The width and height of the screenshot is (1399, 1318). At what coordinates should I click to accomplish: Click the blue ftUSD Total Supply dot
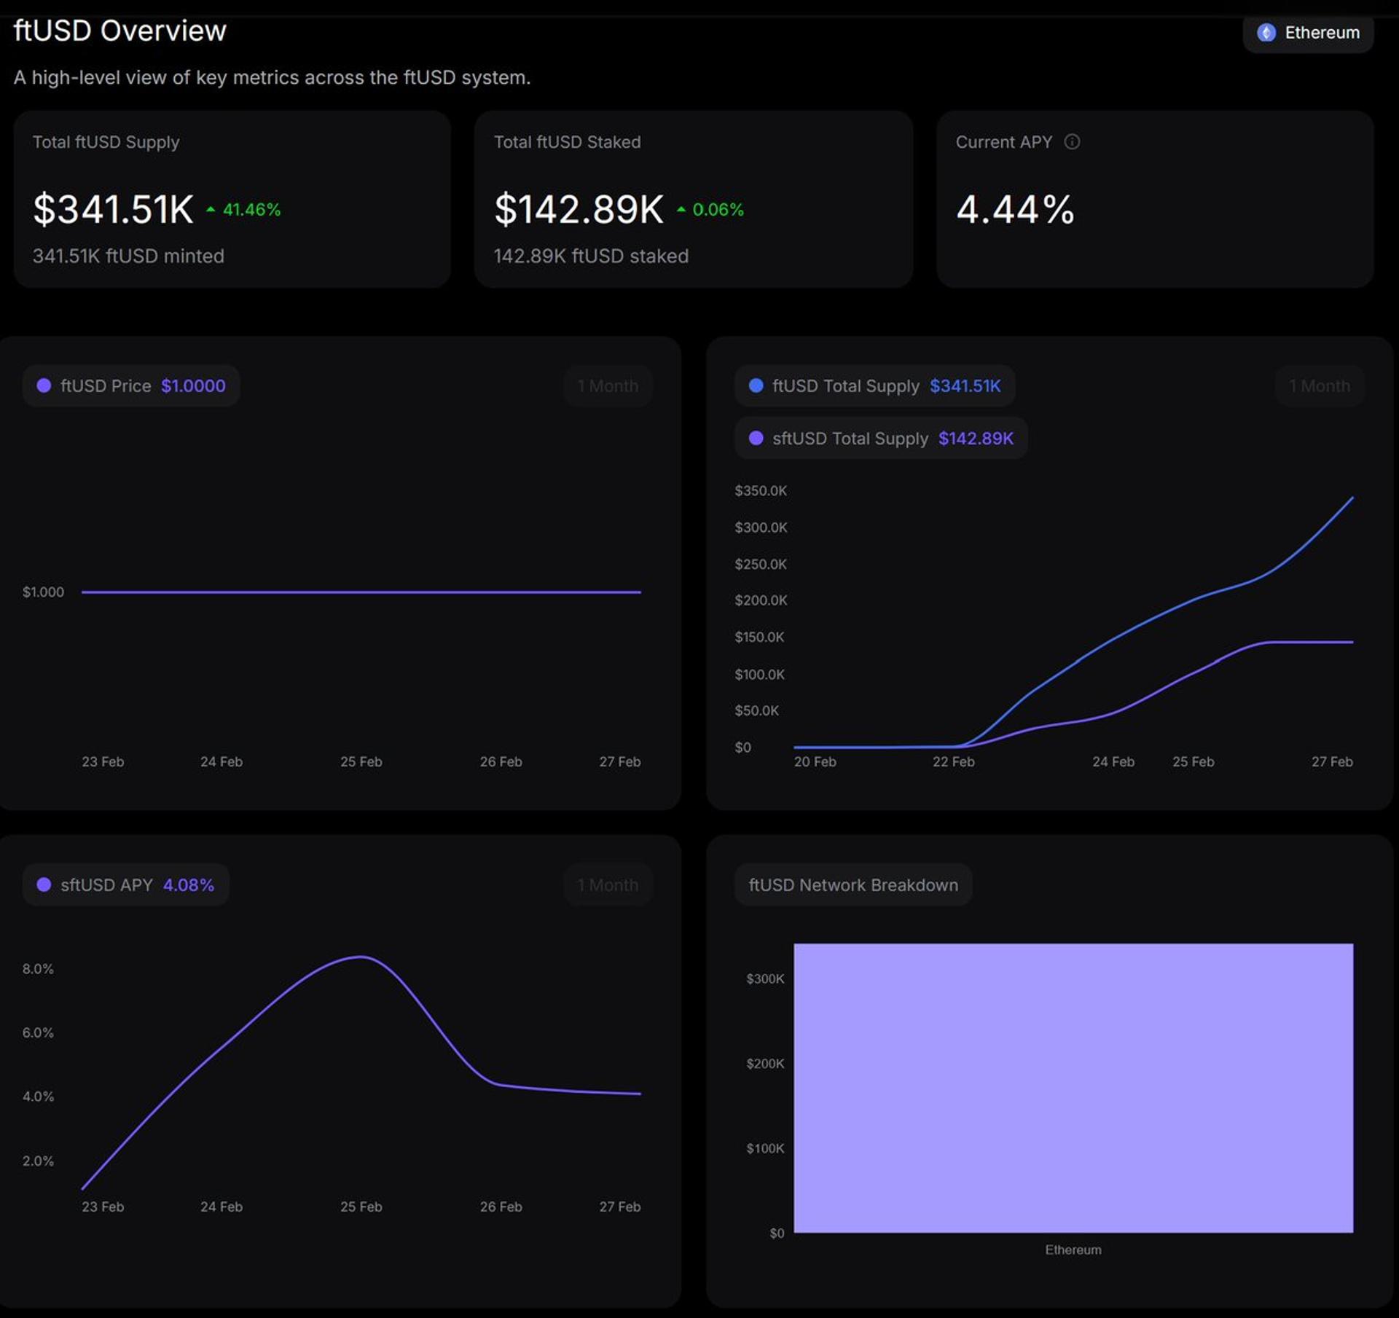click(x=756, y=385)
